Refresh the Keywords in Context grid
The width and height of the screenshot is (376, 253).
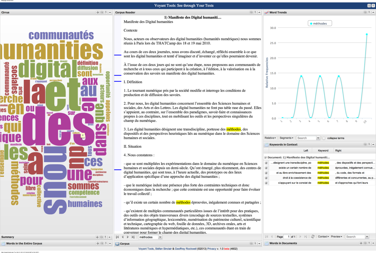(313, 237)
